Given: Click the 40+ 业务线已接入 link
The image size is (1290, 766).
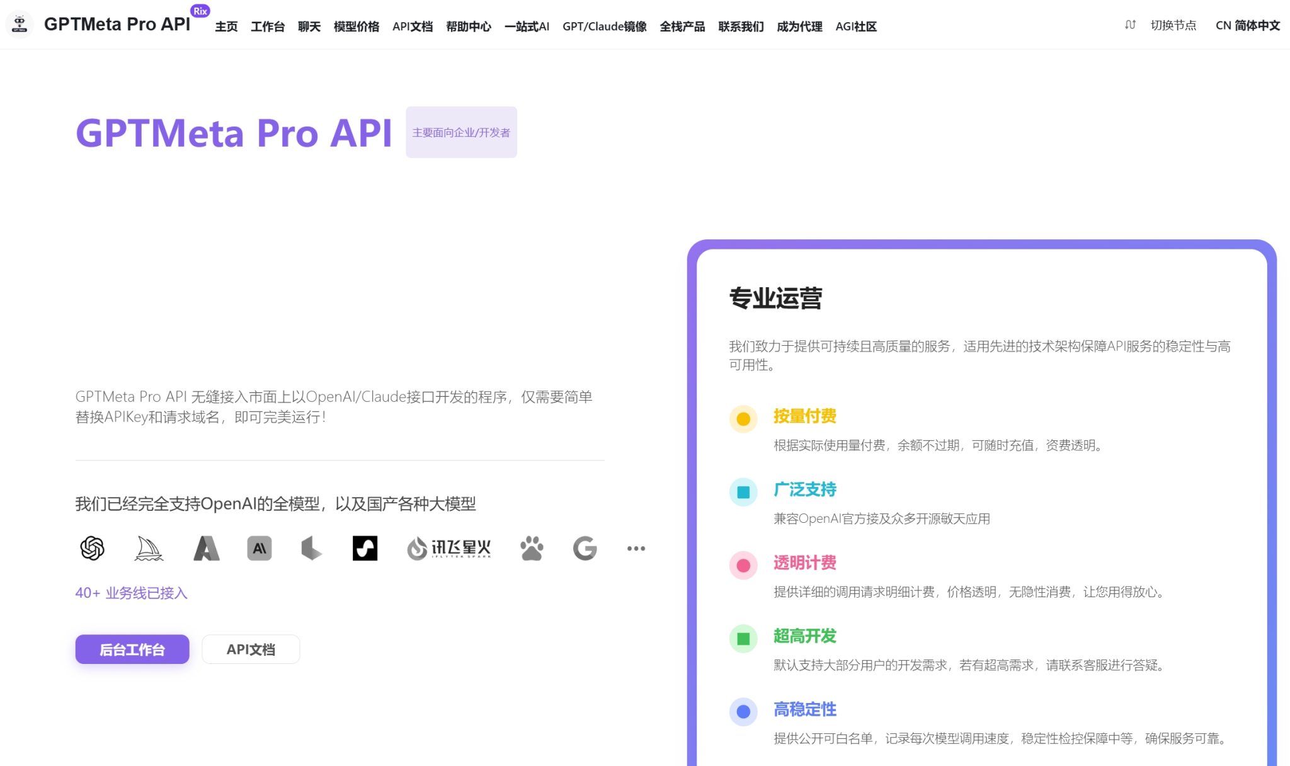Looking at the screenshot, I should 131,593.
